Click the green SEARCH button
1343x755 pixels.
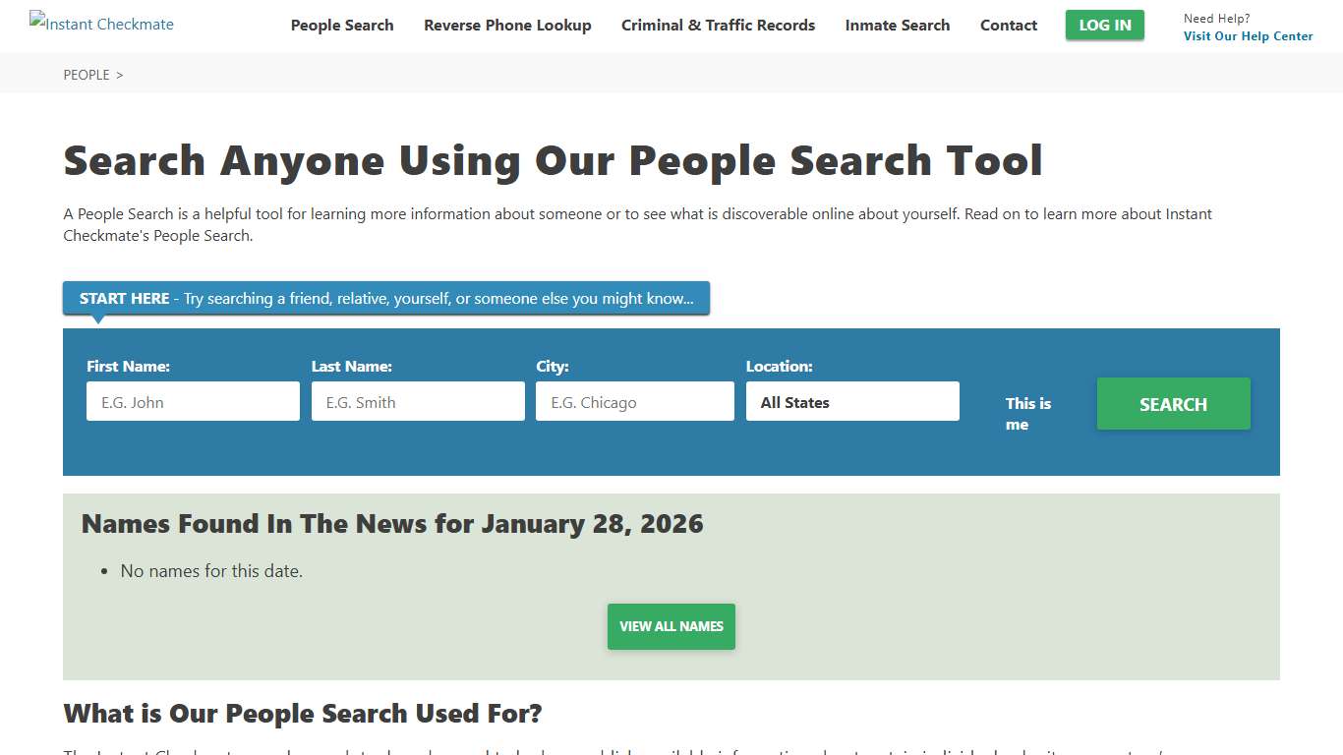click(x=1173, y=403)
